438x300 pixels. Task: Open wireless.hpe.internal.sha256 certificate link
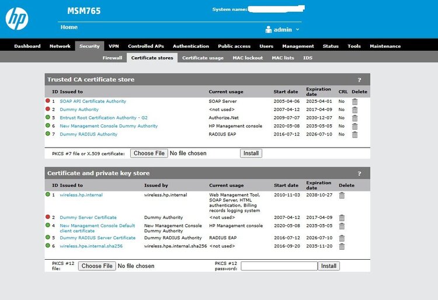(91, 246)
